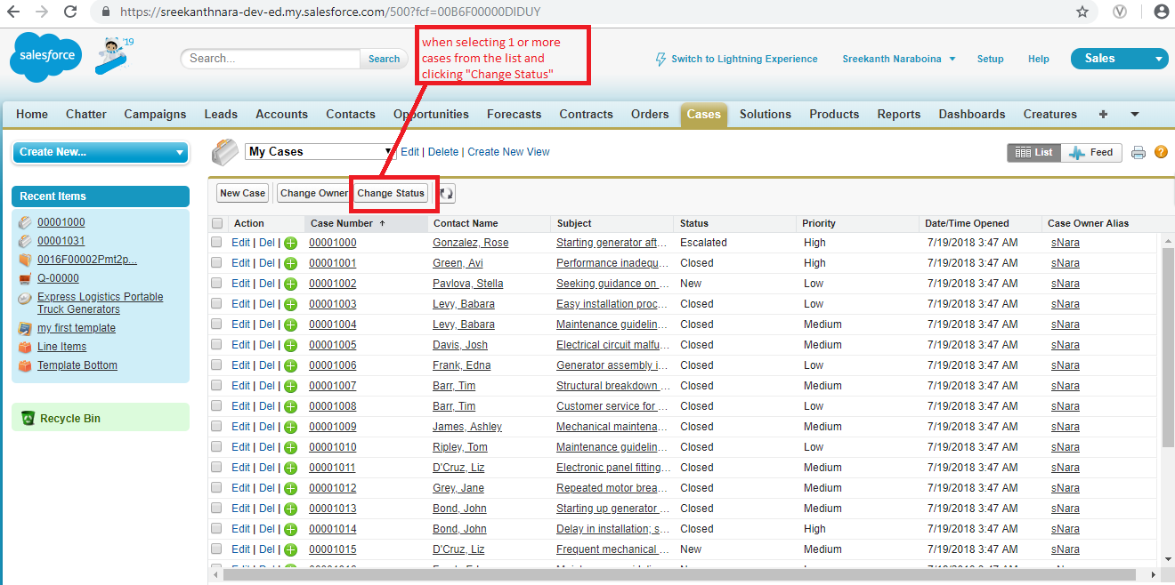Screen dimensions: 1175x585
Task: Toggle the select-all checkbox in the table header
Action: [217, 223]
